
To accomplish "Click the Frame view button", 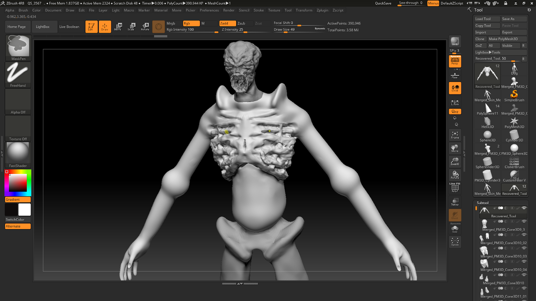I will (x=455, y=135).
